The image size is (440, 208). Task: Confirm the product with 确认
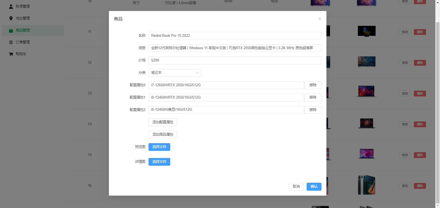314,187
